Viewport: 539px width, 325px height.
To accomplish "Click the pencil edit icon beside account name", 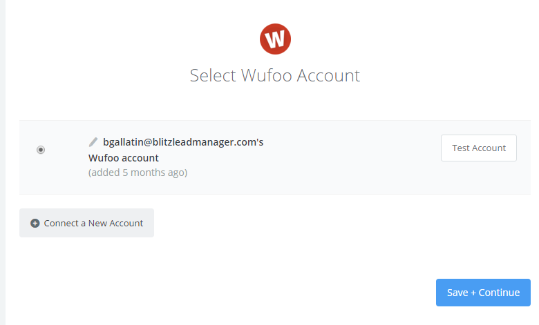I will (x=93, y=142).
